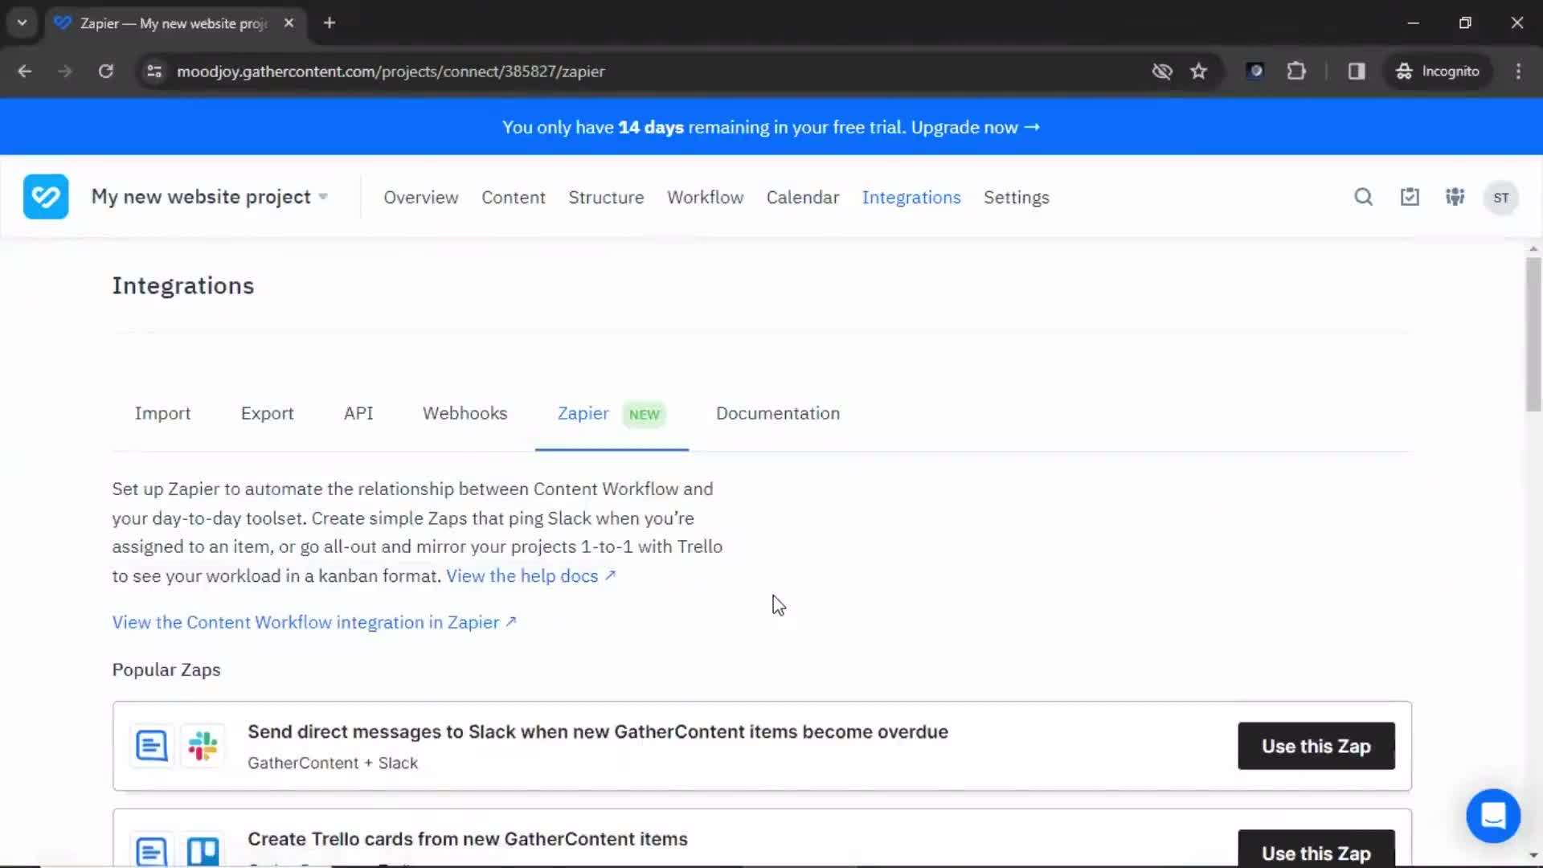Switch to the API tab

pyautogui.click(x=358, y=413)
